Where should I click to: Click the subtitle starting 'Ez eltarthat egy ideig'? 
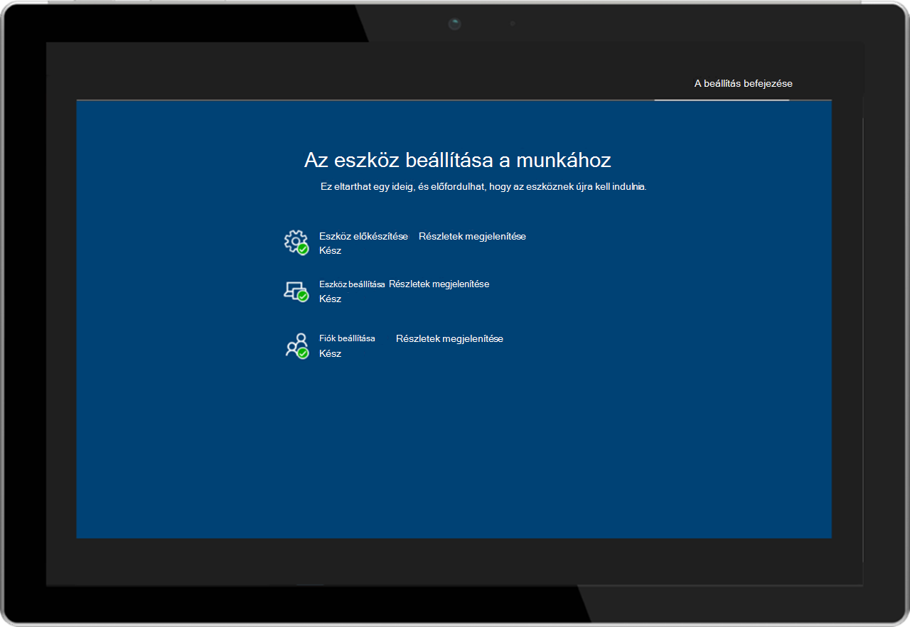pos(483,187)
